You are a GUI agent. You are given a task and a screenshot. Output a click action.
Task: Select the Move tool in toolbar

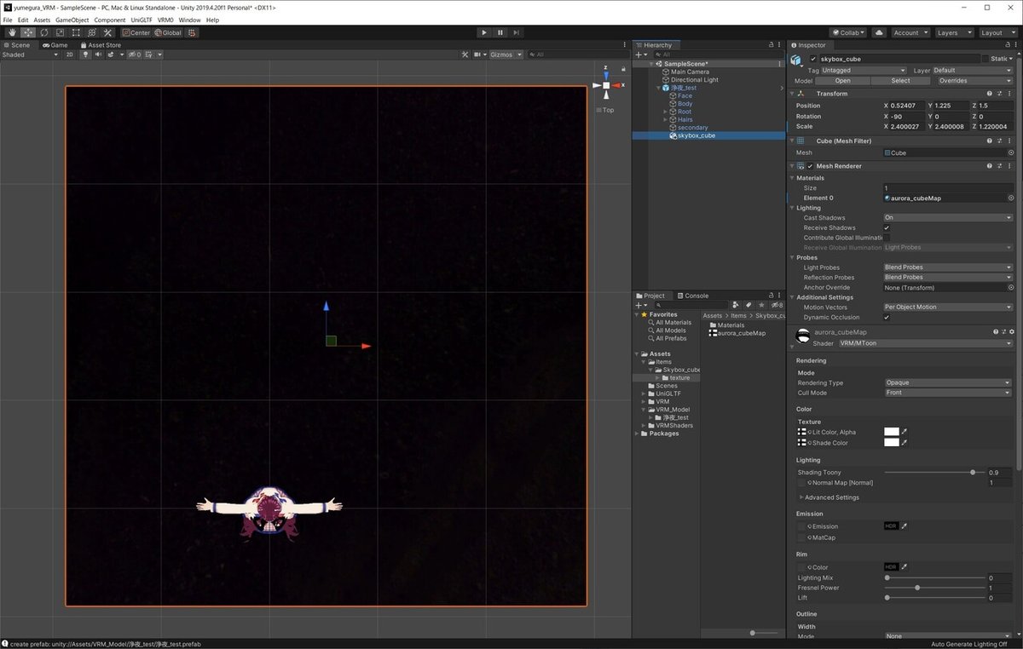28,32
